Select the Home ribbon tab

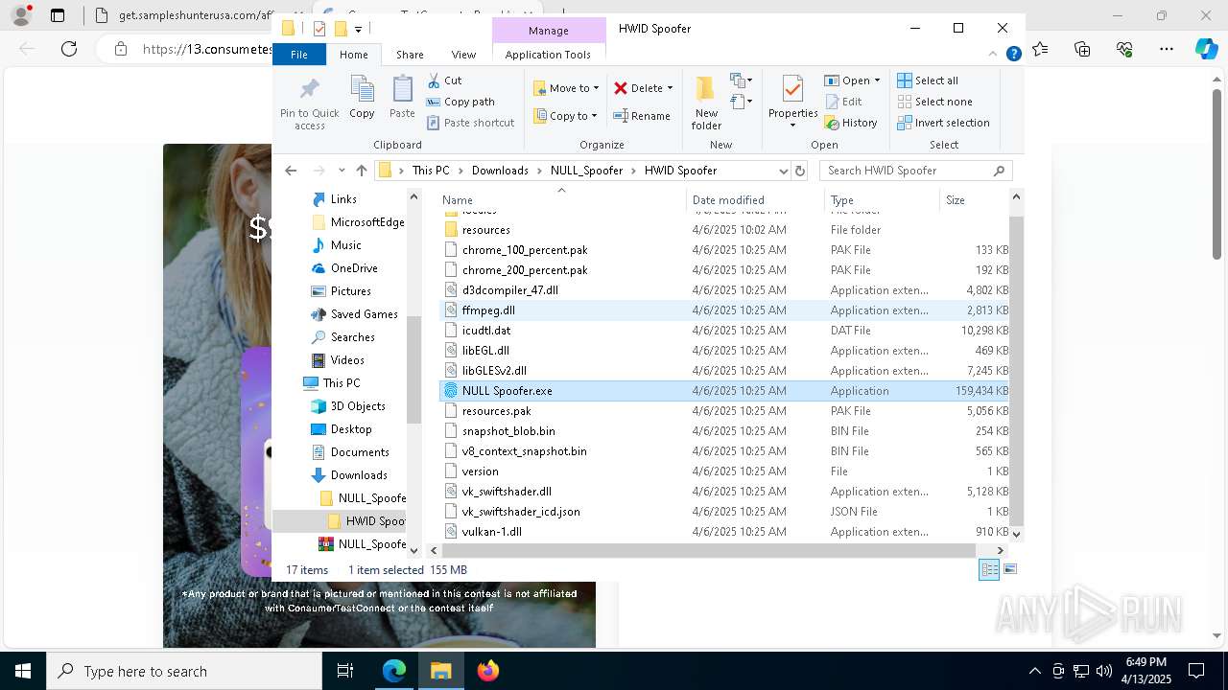tap(353, 55)
